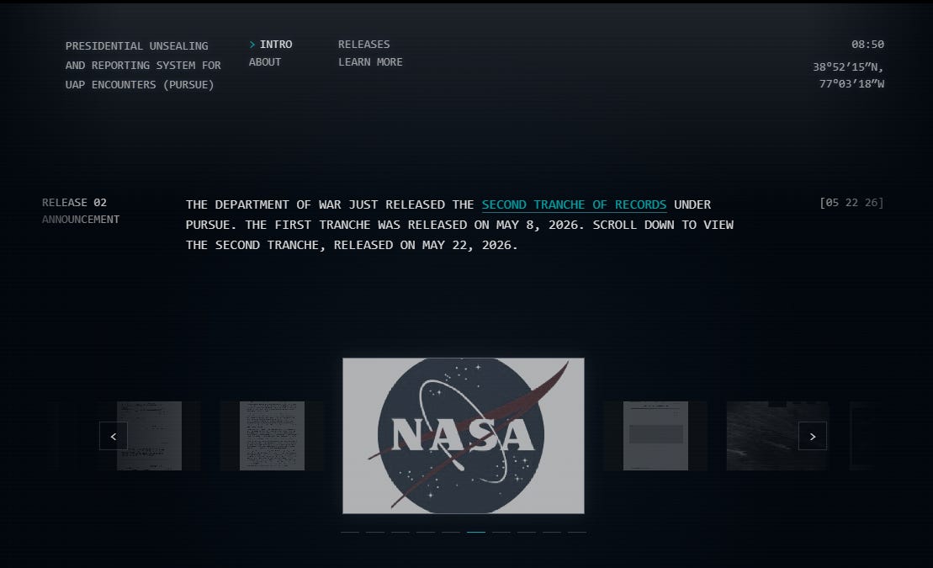Click the ANNOUNCEMENT label
The height and width of the screenshot is (568, 933).
81,220
